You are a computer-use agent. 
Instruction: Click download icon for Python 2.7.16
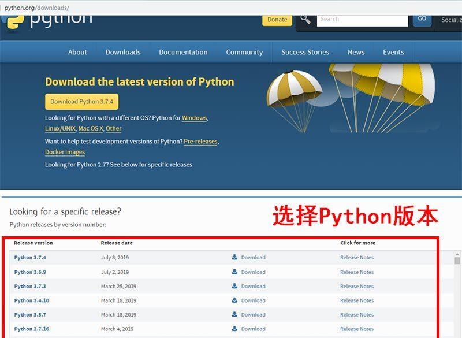pyautogui.click(x=234, y=329)
